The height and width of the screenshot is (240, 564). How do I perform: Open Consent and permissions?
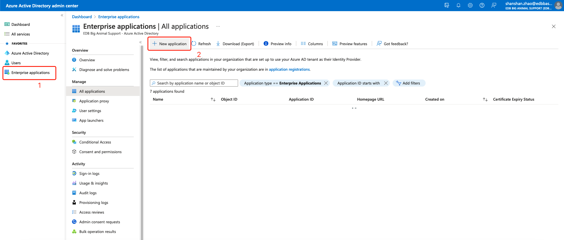pyautogui.click(x=100, y=152)
